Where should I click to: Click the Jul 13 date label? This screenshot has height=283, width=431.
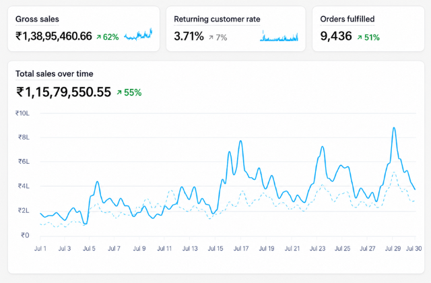click(x=190, y=249)
